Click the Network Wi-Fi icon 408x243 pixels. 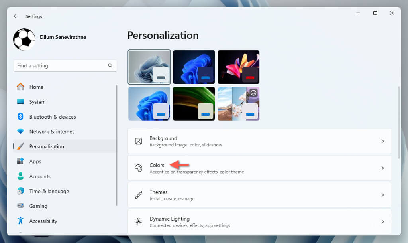20,132
